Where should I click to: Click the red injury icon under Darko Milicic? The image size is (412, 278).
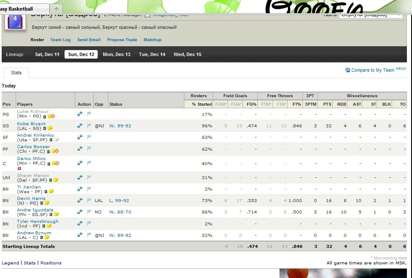click(19, 168)
